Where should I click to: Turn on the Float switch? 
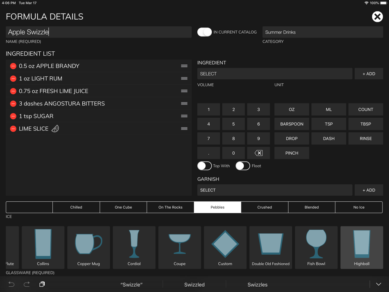pyautogui.click(x=243, y=166)
